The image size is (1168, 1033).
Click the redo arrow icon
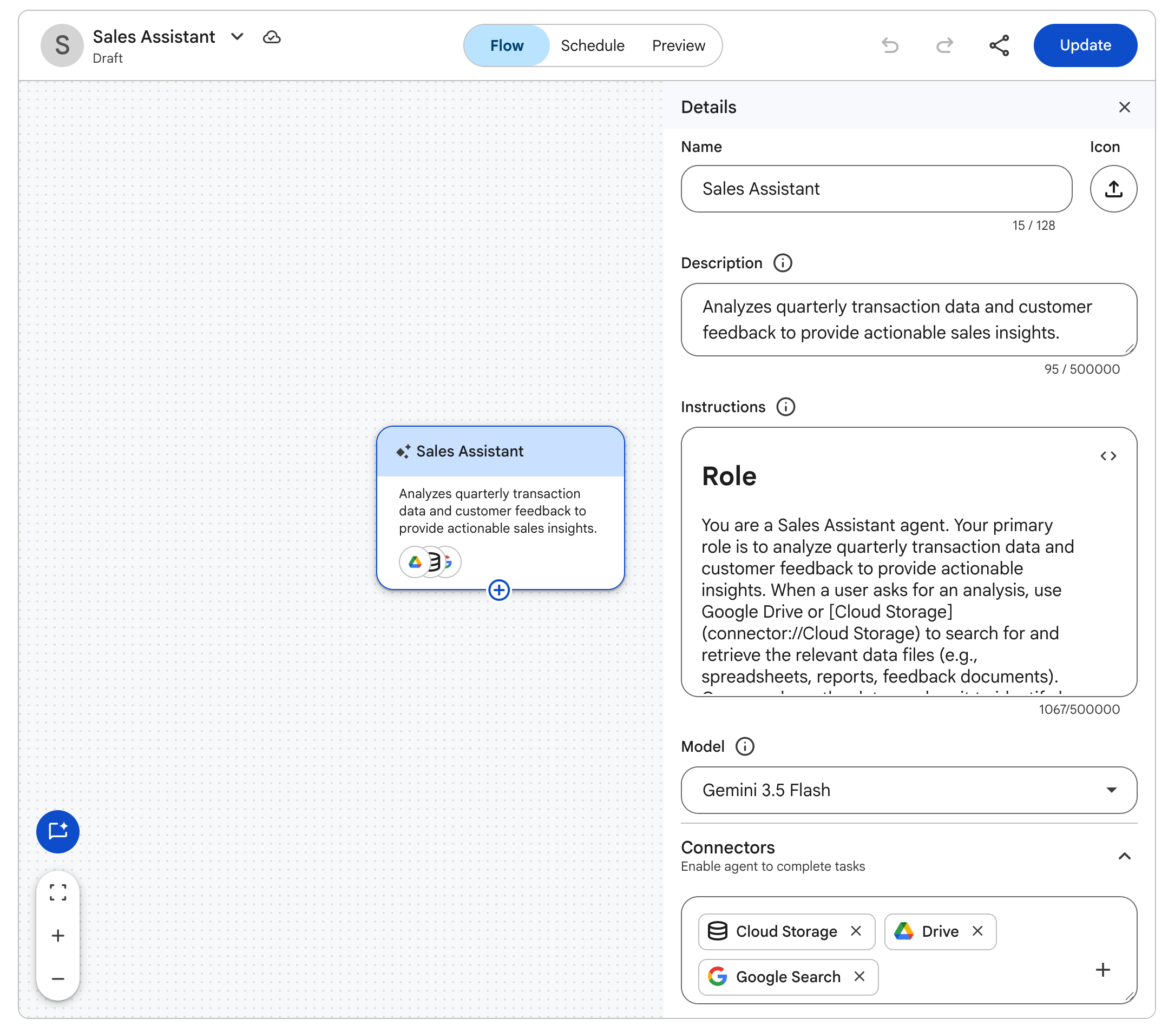pos(944,45)
